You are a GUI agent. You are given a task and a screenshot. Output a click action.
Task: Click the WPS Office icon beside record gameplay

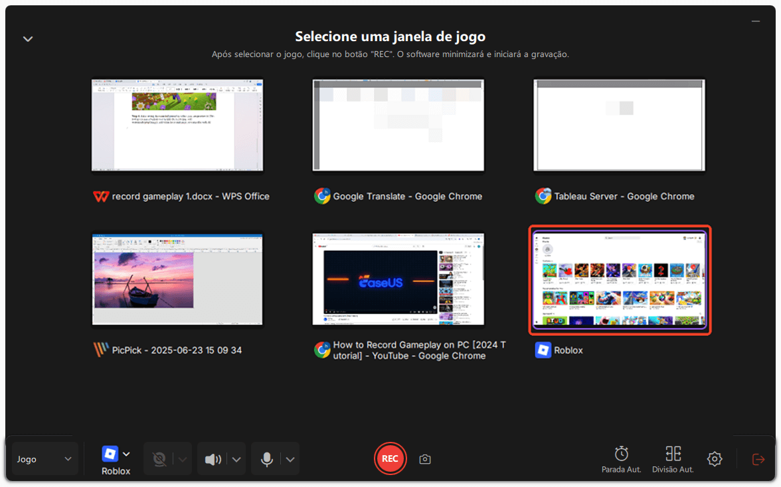tap(101, 196)
